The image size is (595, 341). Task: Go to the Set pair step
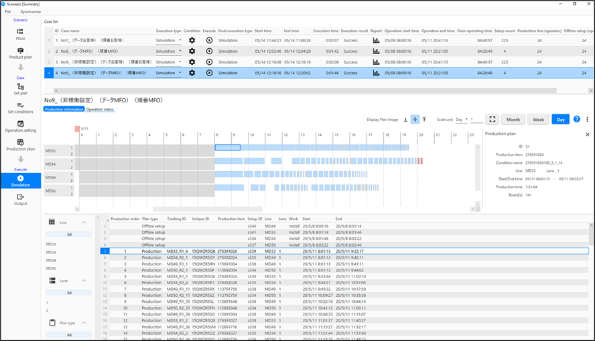pyautogui.click(x=20, y=90)
